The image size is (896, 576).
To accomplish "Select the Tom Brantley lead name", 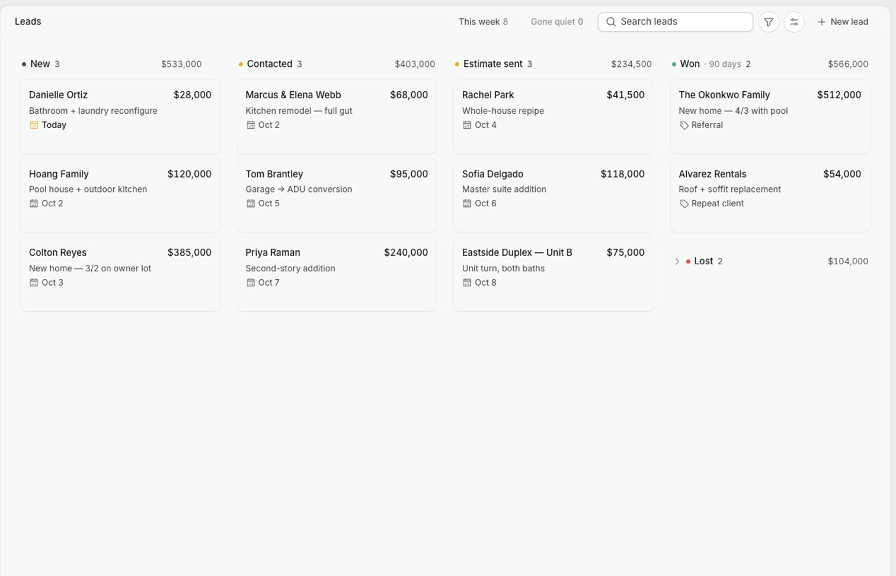I will [x=274, y=174].
